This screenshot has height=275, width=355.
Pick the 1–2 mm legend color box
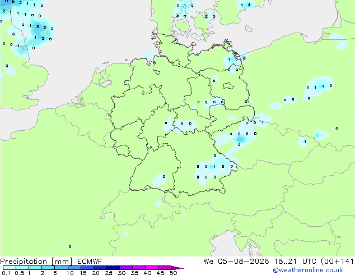click(x=35, y=268)
